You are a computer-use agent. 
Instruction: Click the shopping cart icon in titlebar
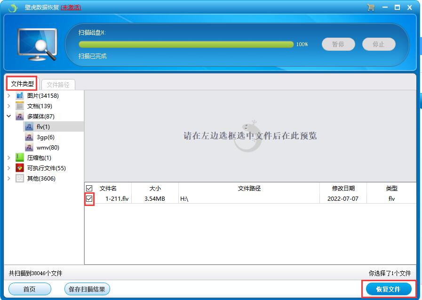(371, 8)
